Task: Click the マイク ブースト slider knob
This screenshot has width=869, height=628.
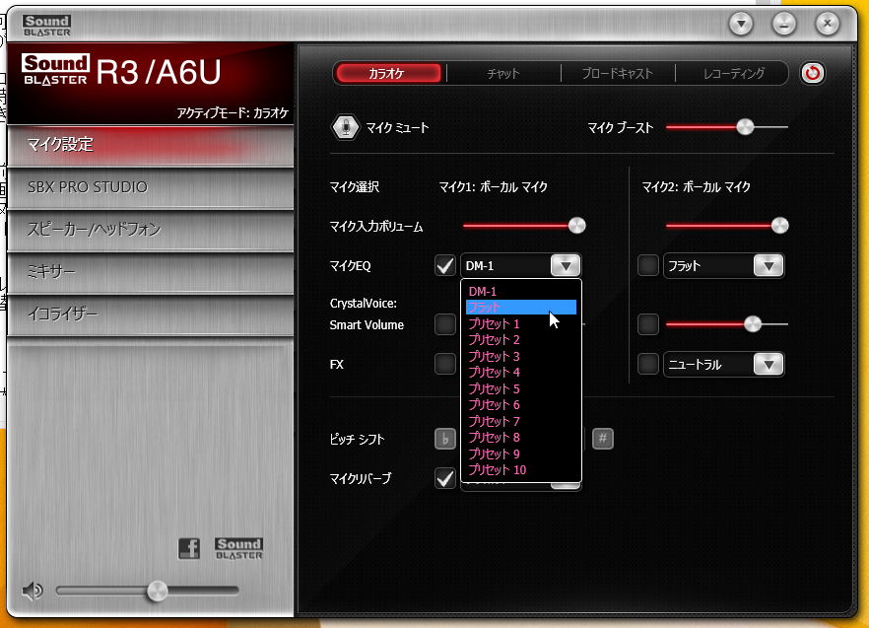Action: click(x=746, y=127)
